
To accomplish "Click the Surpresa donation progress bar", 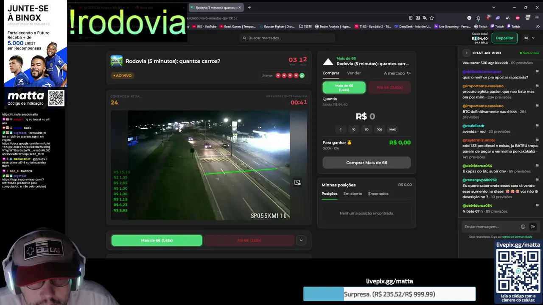I will click(x=389, y=294).
